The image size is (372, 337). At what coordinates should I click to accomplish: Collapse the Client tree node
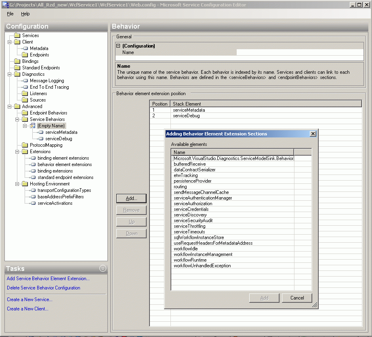pos(9,42)
